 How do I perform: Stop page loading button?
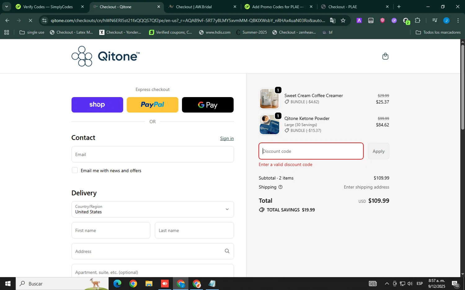point(30,20)
